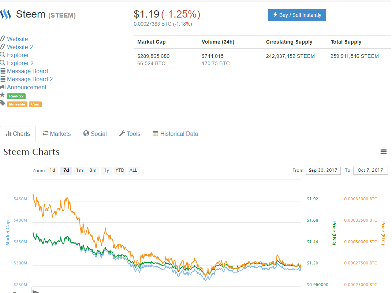Viewport: 392px width, 293px height.
Task: Click the link icon beside Website 2
Action: click(3, 47)
